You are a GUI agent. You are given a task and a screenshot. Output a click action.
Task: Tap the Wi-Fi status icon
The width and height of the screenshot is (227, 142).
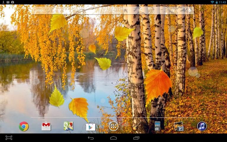click(x=212, y=2)
